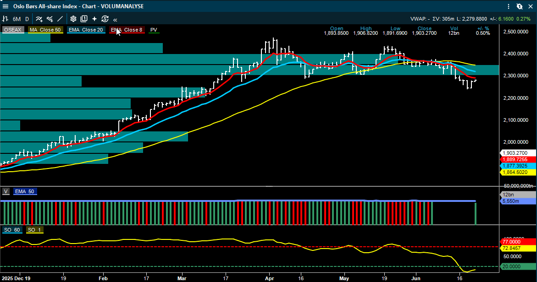This screenshot has height=282, width=537.
Task: Click the Mar label on time axis
Action: click(x=182, y=278)
